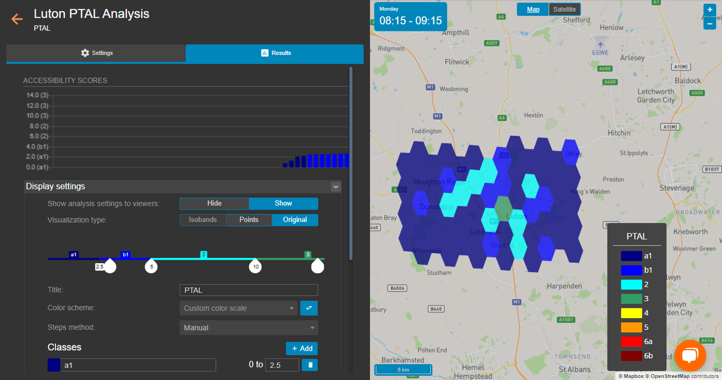Image resolution: width=722 pixels, height=380 pixels.
Task: Open the Steps method dropdown
Action: click(x=248, y=328)
